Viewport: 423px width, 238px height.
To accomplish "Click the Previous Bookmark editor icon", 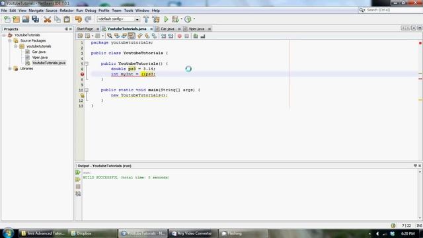I will pyautogui.click(x=139, y=36).
